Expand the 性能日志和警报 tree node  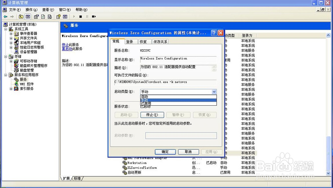[11, 47]
